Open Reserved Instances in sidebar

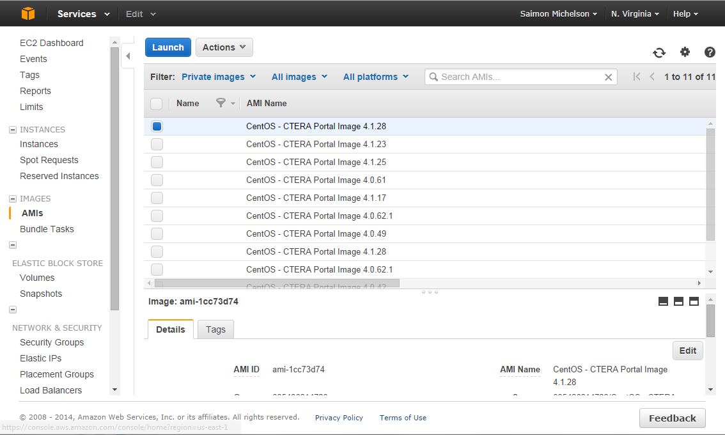(x=59, y=177)
